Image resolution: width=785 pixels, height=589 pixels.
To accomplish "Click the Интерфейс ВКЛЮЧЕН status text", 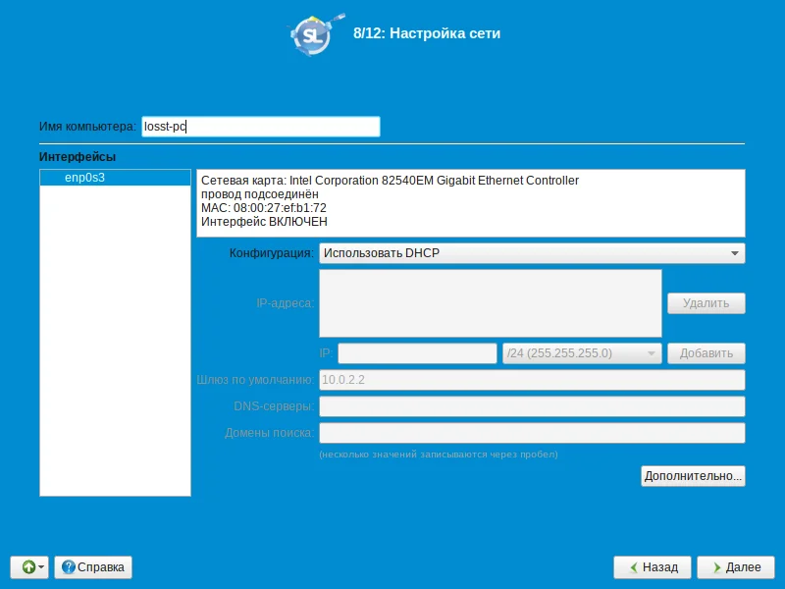I will pyautogui.click(x=264, y=222).
